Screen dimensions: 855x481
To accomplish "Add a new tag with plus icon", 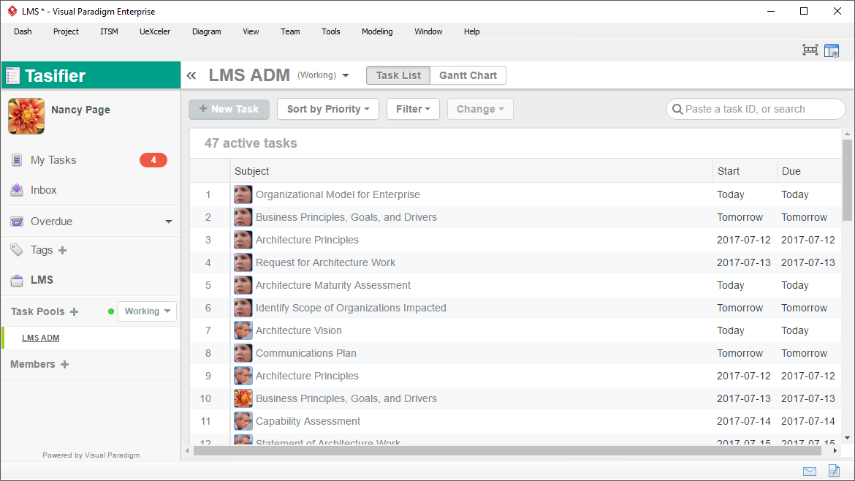I will point(62,250).
